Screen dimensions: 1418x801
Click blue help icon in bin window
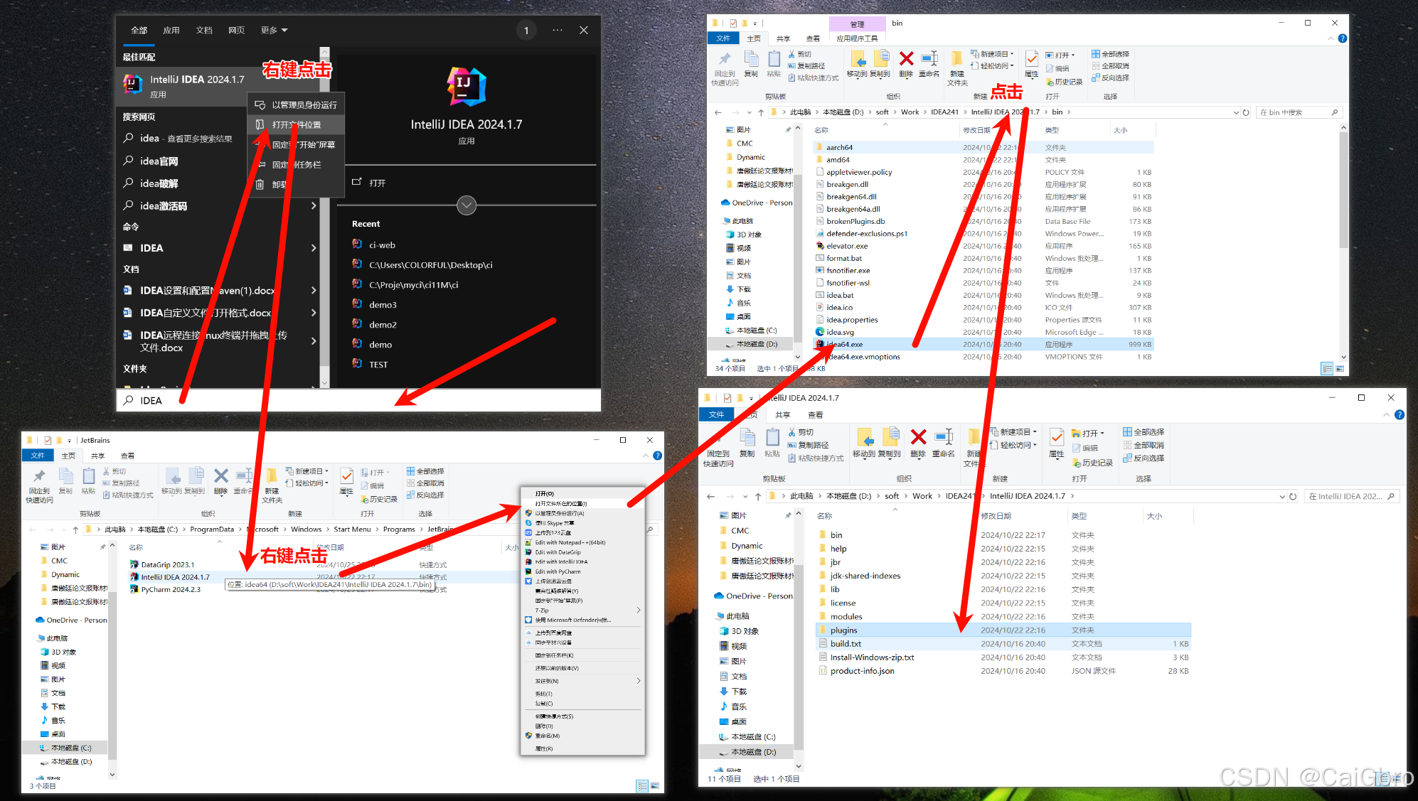(x=1343, y=38)
